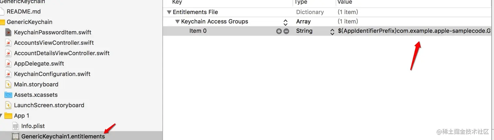This screenshot has width=494, height=140.
Task: Open the Keychain Access Groups key stepper
Action: (x=285, y=22)
